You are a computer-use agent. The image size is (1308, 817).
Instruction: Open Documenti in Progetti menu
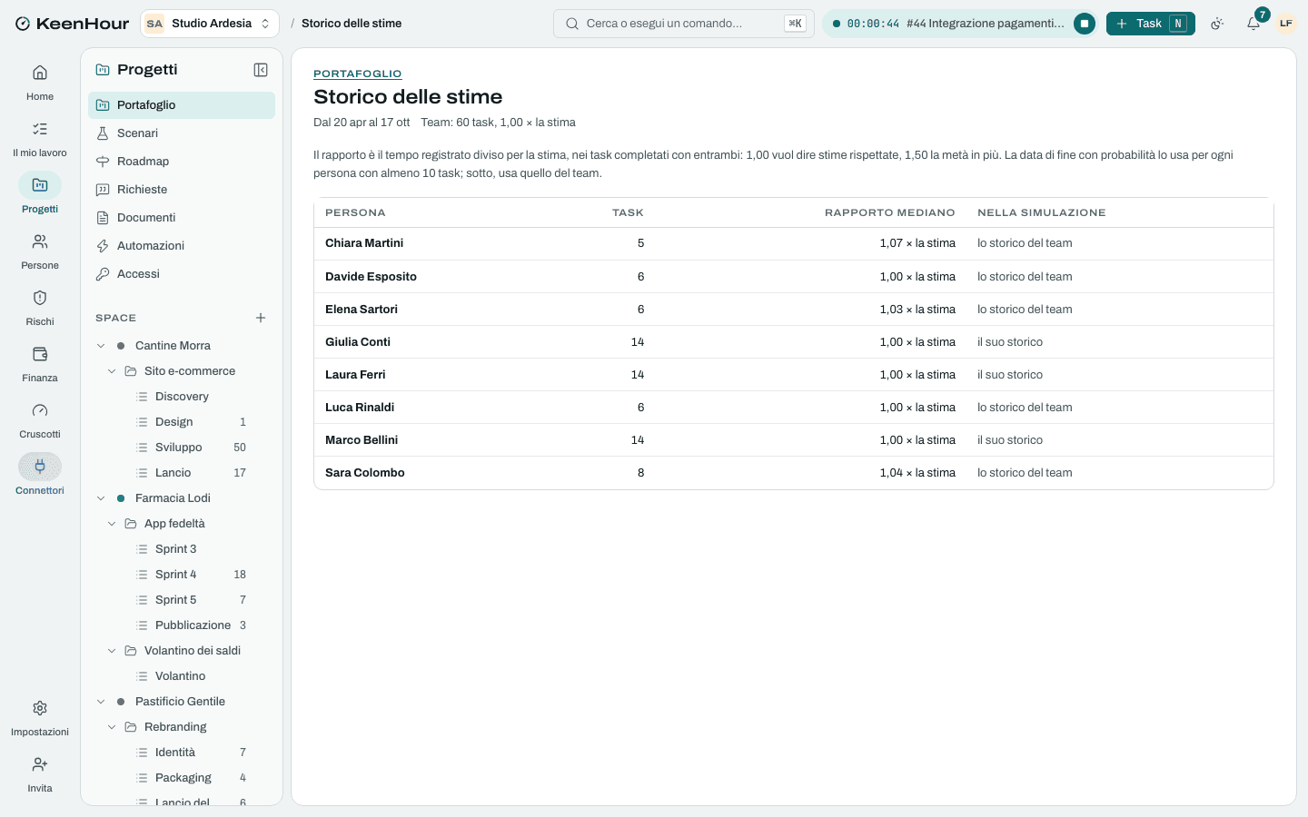tap(182, 218)
